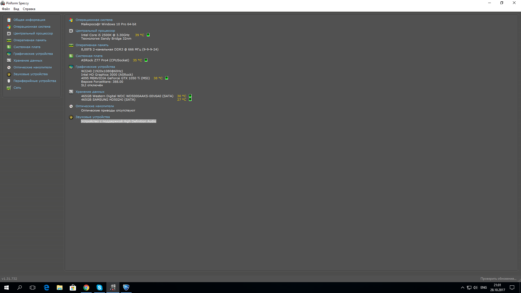The height and width of the screenshot is (293, 521).
Task: Open taskbar search
Action: [x=20, y=288]
